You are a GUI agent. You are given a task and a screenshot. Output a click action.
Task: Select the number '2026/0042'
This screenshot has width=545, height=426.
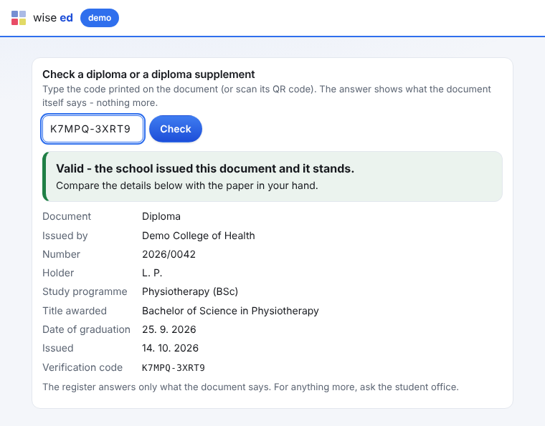(169, 254)
